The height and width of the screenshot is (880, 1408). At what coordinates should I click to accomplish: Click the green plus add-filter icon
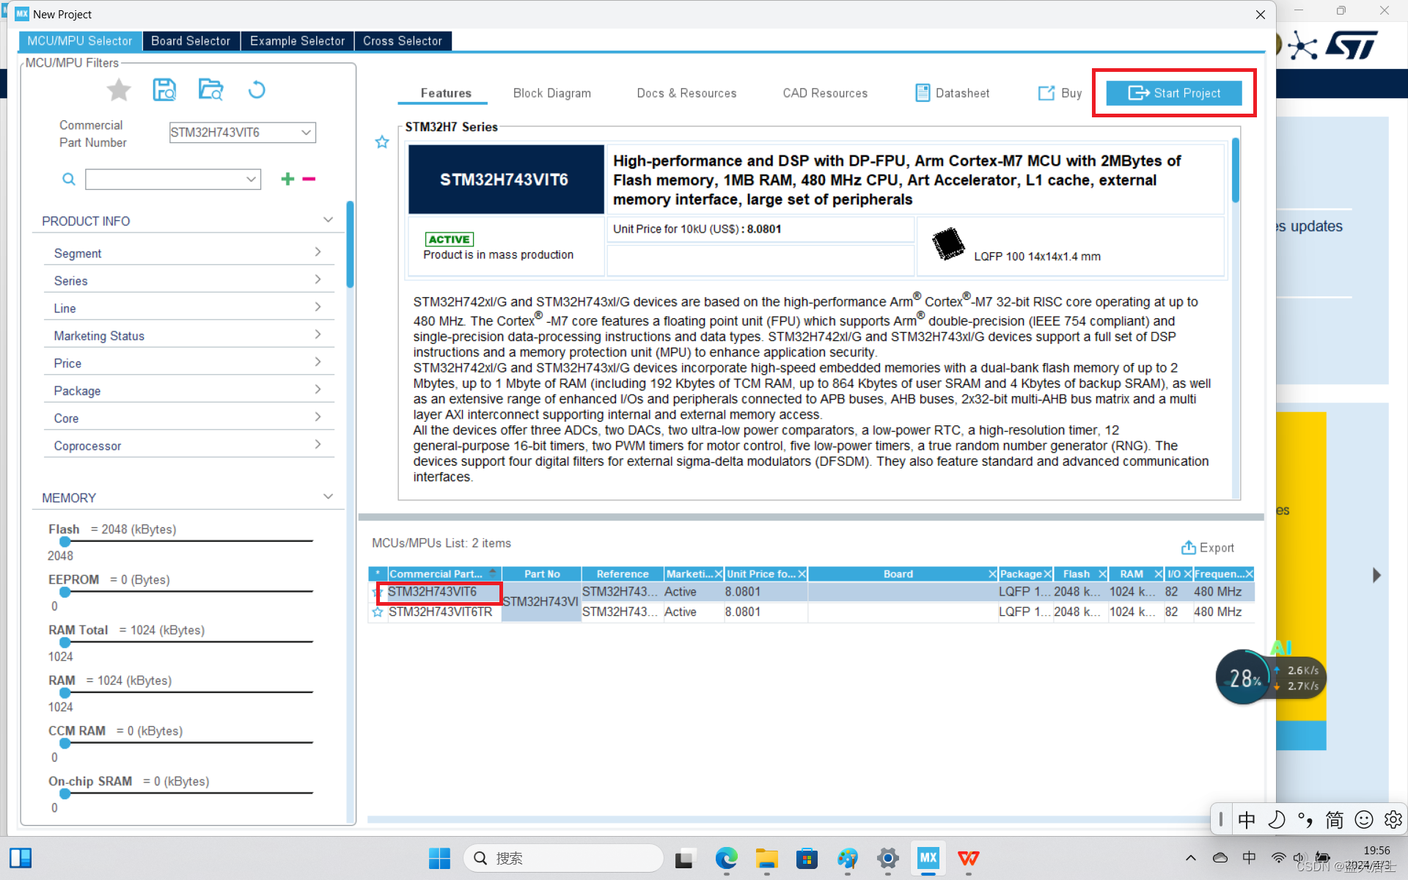(287, 179)
